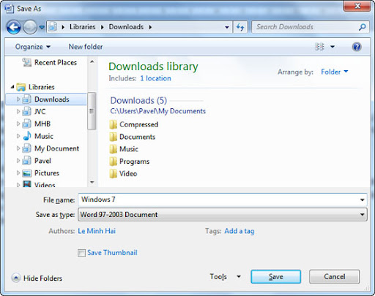Select Recent Places in navigation pane
The image size is (375, 296).
50,63
